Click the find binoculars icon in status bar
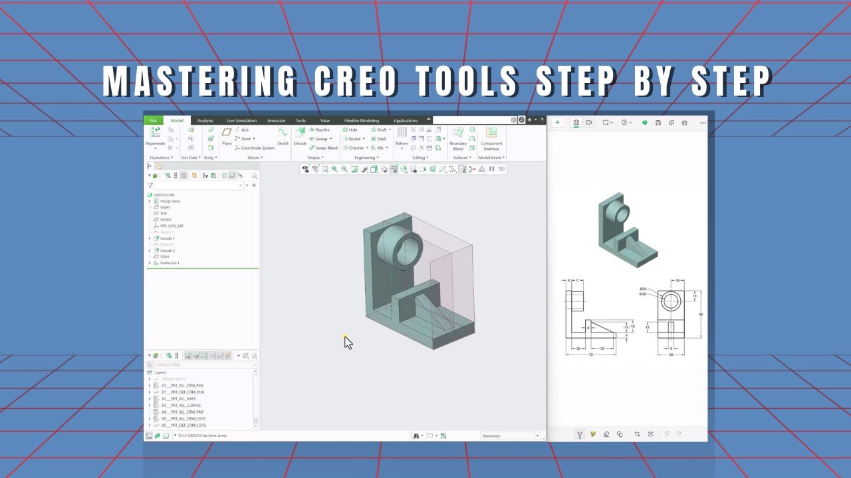This screenshot has height=478, width=851. point(416,436)
